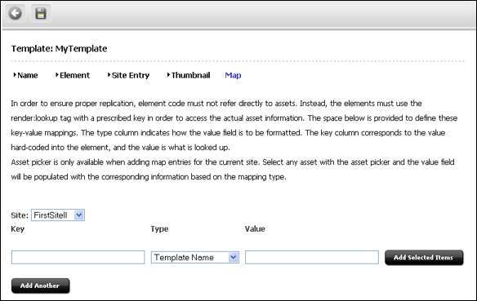This screenshot has width=477, height=301.
Task: Click the back arrow icon
Action: pos(16,14)
